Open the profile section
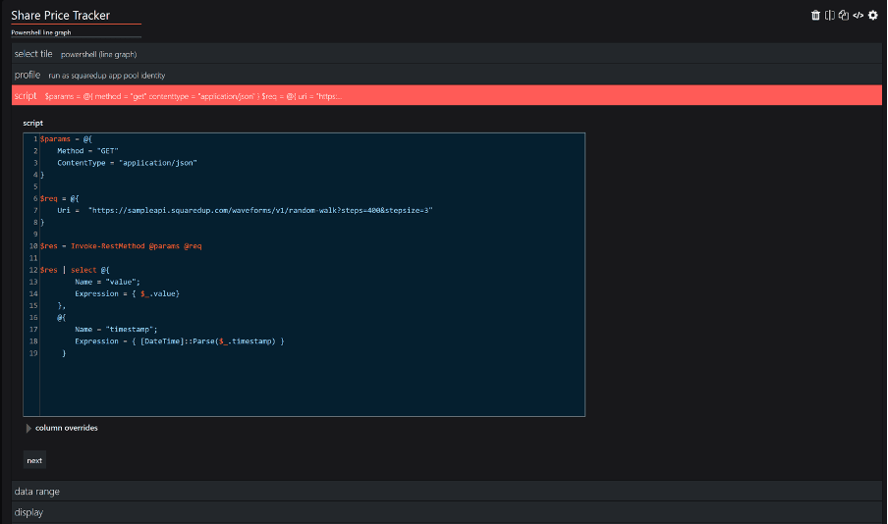Viewport: 888px width, 524px height. (446, 75)
